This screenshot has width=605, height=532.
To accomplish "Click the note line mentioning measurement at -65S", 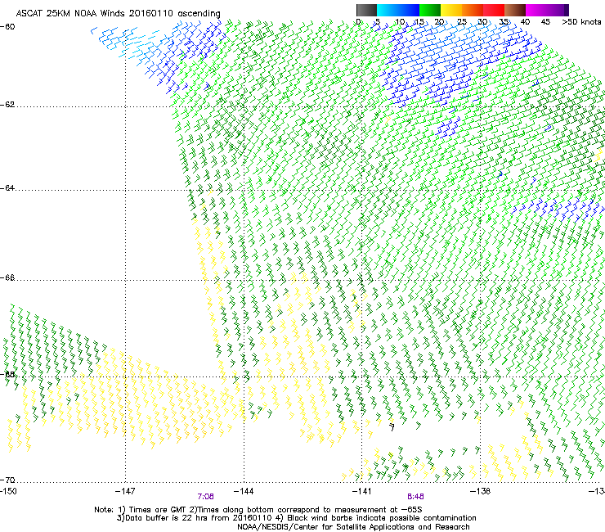I will pos(258,510).
